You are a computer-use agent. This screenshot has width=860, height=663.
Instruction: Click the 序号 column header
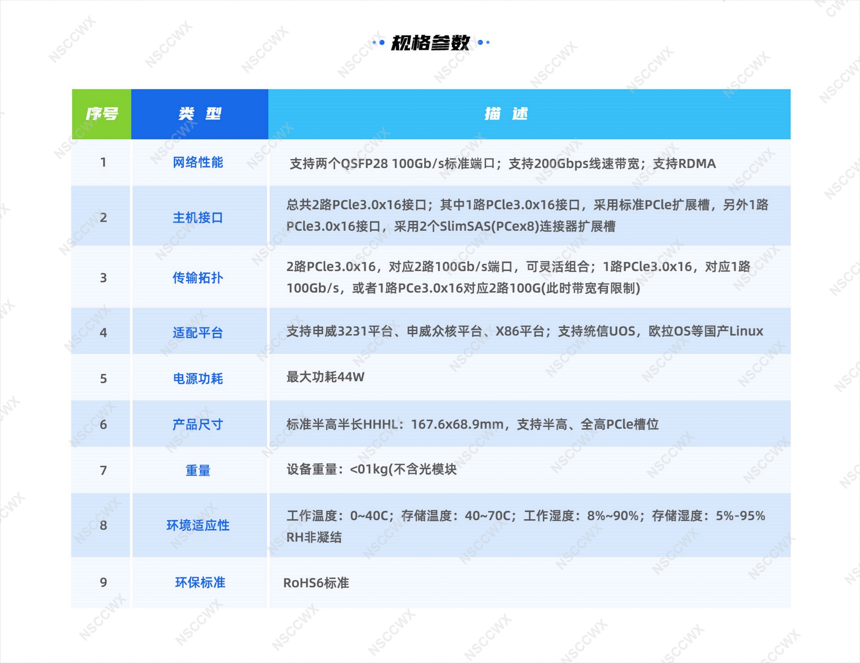[102, 114]
